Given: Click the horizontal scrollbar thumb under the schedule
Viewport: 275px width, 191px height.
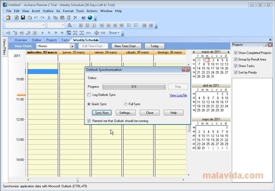Looking at the screenshot, I should click(77, 179).
